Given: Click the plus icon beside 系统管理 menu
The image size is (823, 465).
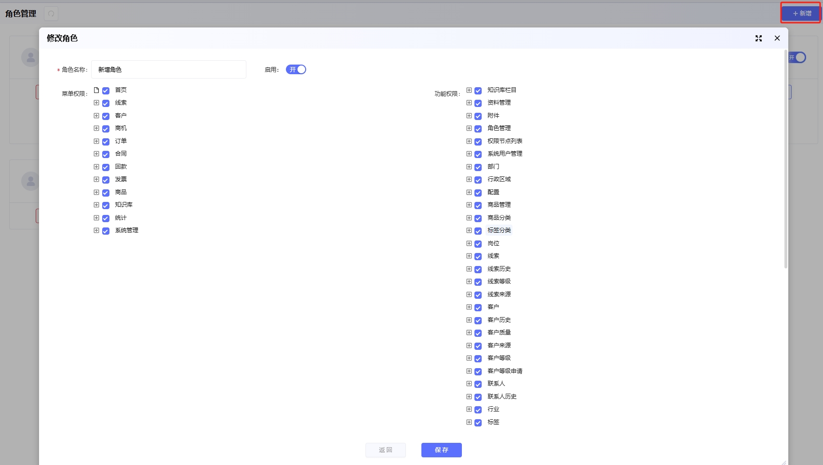Looking at the screenshot, I should click(x=96, y=230).
